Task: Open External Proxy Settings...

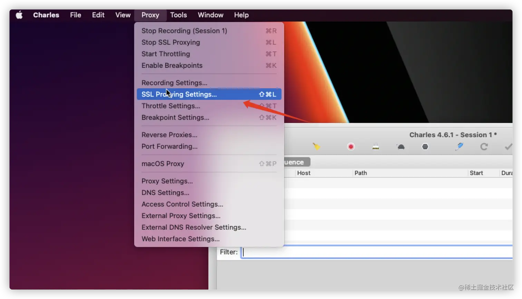Action: (x=209, y=216)
